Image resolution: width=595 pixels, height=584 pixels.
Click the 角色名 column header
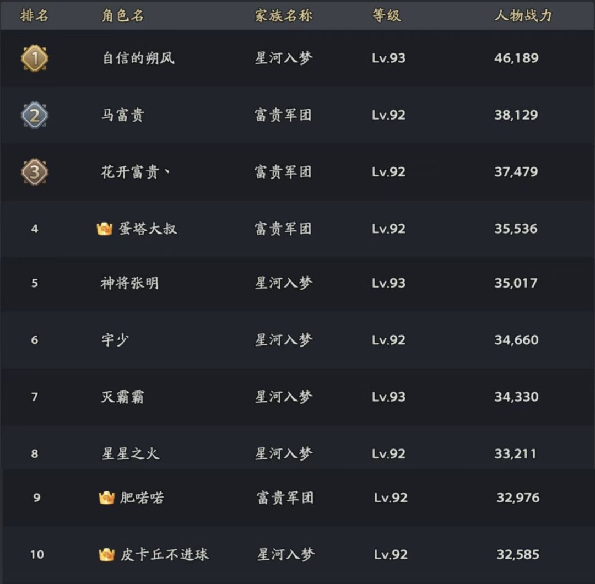point(122,16)
